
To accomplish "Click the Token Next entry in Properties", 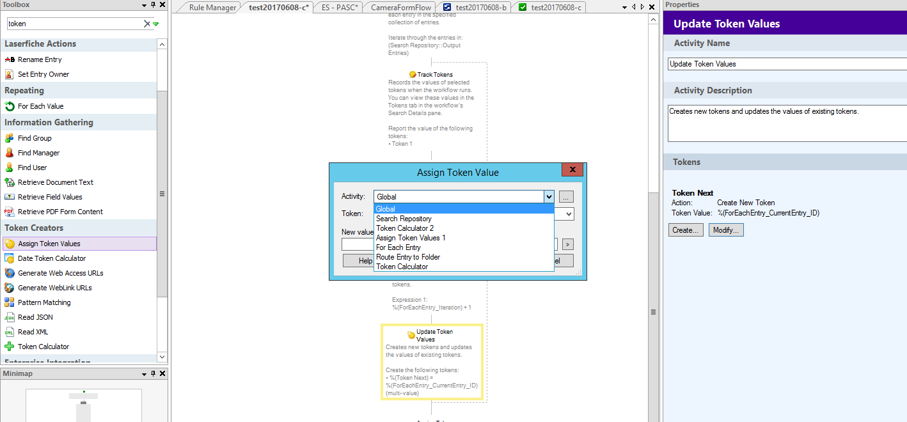I will pos(693,193).
